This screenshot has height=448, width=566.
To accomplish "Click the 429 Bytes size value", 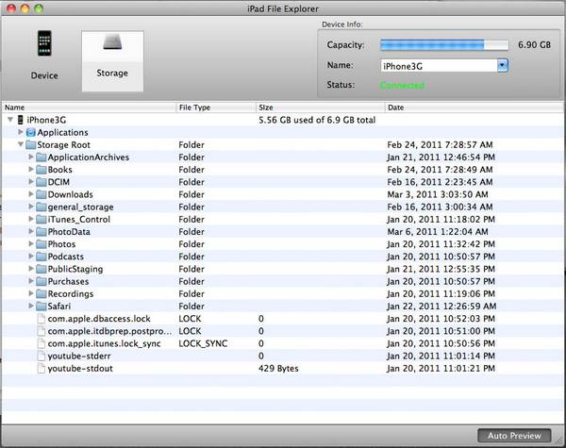I will [278, 369].
